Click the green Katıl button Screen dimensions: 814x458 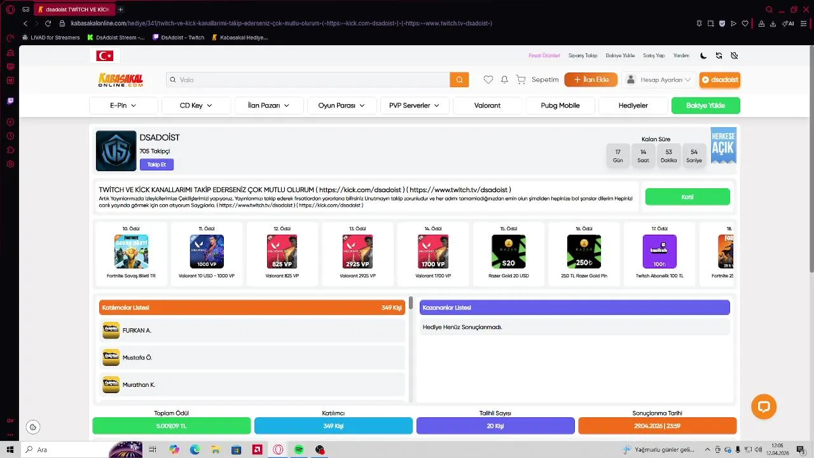[687, 197]
